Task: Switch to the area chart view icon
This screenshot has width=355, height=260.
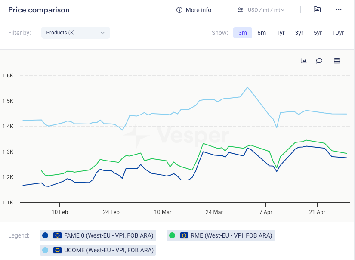Action: pos(303,61)
